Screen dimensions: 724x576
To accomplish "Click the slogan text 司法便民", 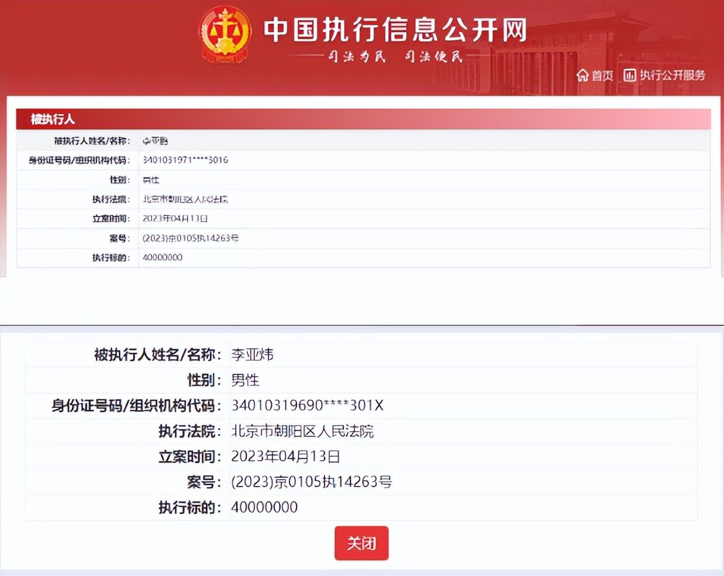I will [x=433, y=56].
